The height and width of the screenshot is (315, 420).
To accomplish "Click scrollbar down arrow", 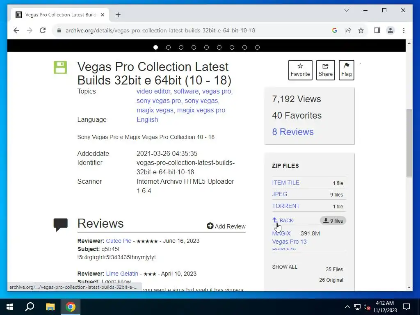I will point(409,288).
